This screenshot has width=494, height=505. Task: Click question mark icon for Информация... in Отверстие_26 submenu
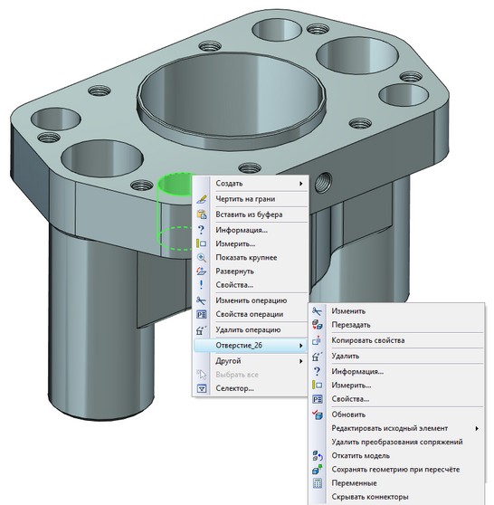point(318,371)
